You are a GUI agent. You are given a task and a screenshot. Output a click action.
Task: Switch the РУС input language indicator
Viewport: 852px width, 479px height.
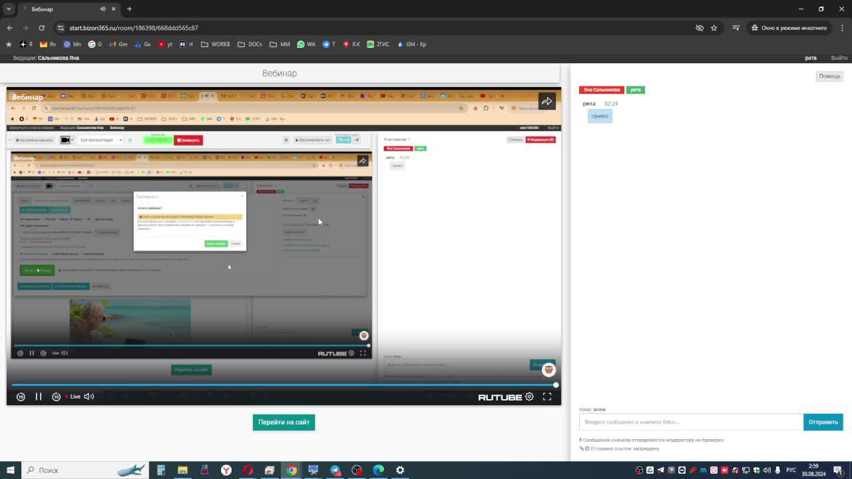[x=791, y=470]
